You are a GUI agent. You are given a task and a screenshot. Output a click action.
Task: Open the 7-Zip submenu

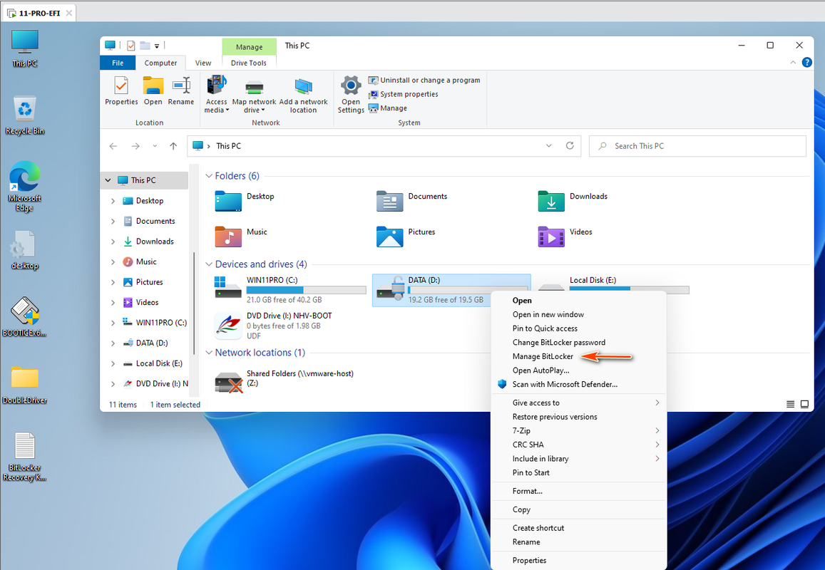click(578, 430)
